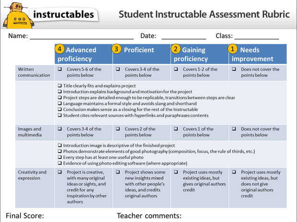Tick 'Every step has at least one useful photo'
This screenshot has height=222, width=297.
[x=59, y=157]
